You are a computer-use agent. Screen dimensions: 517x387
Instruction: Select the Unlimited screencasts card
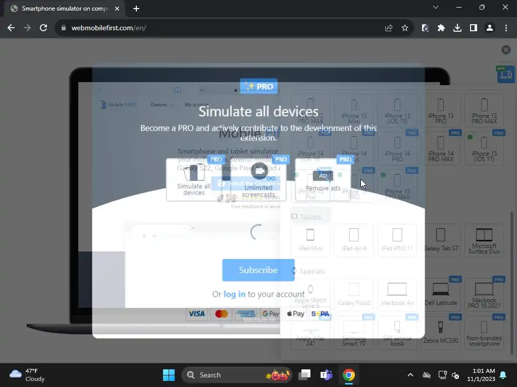258,180
